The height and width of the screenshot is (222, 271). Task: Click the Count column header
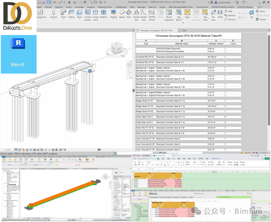[233, 44]
